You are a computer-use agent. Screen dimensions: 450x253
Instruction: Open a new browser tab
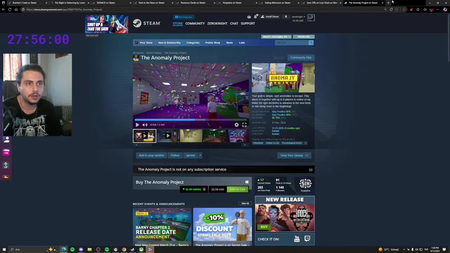388,3
